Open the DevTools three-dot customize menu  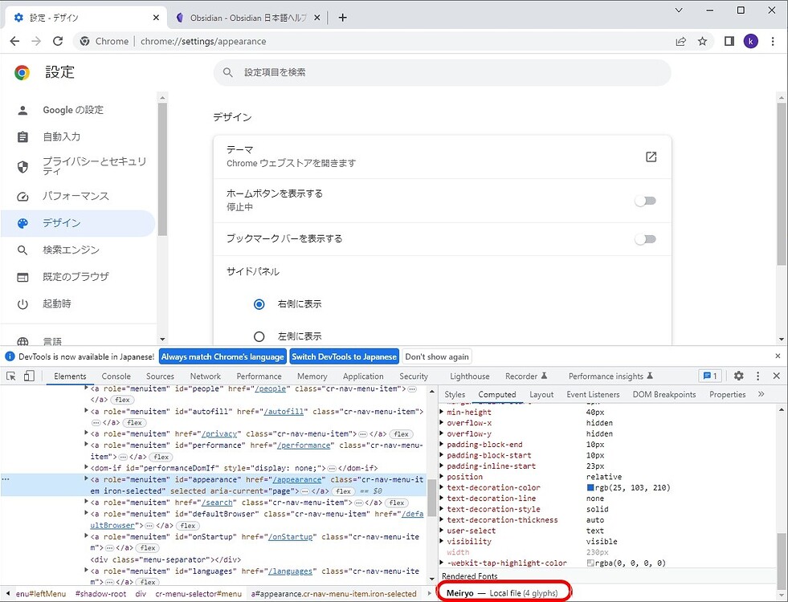[757, 376]
